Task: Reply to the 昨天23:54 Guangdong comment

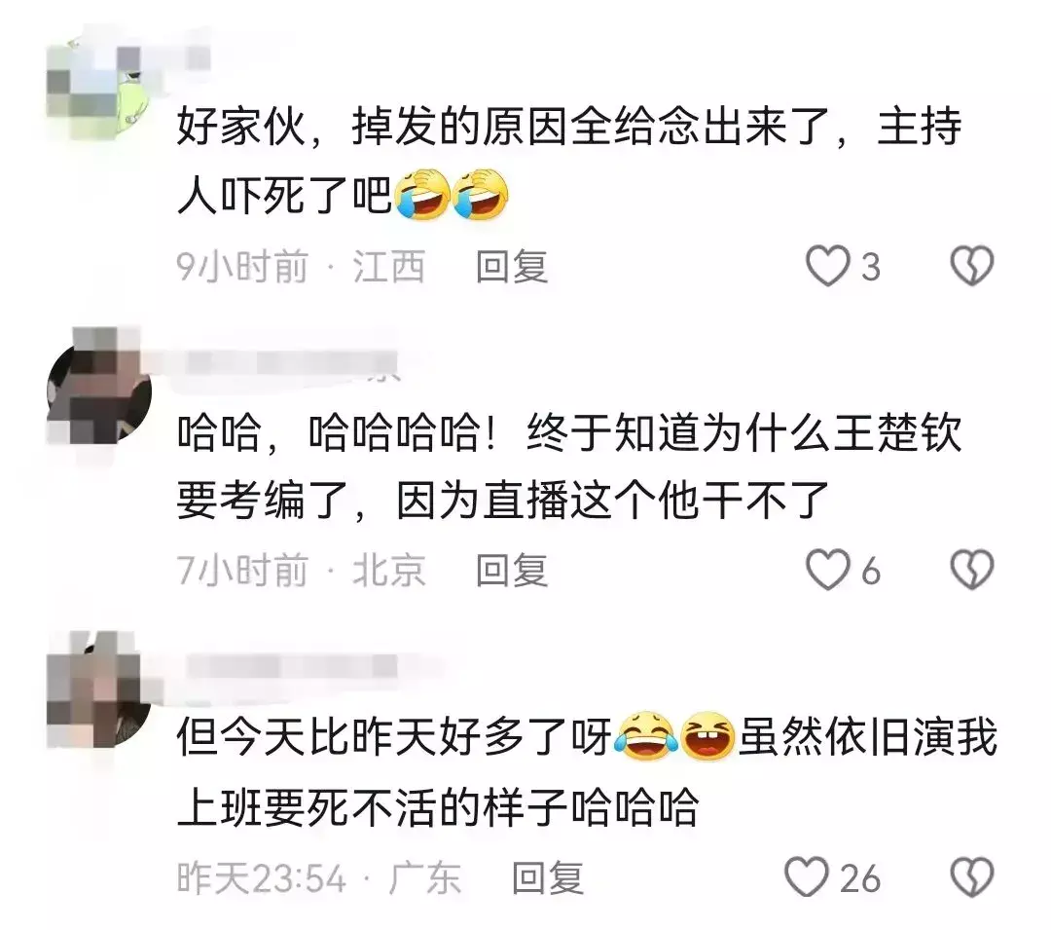Action: pos(548,877)
